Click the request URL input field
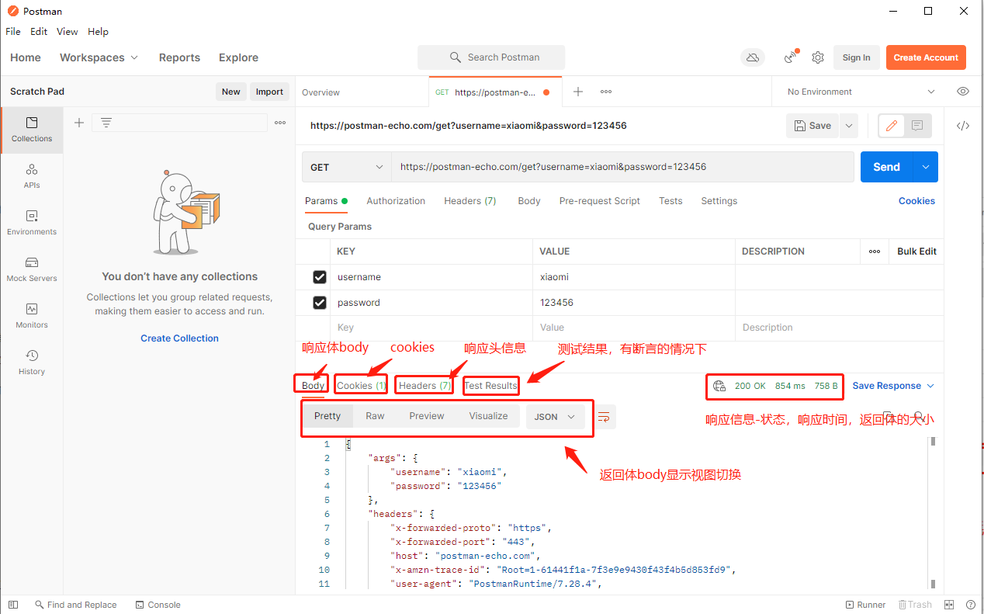This screenshot has height=614, width=984. 622,167
